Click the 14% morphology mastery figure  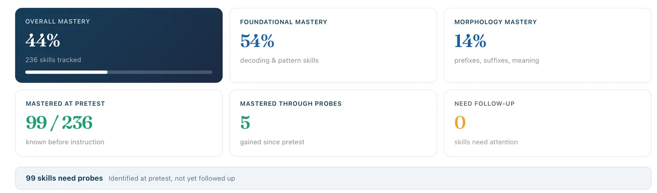point(470,41)
